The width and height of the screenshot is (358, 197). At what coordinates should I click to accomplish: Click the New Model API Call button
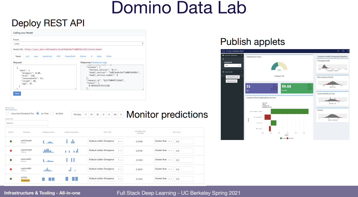[233, 77]
